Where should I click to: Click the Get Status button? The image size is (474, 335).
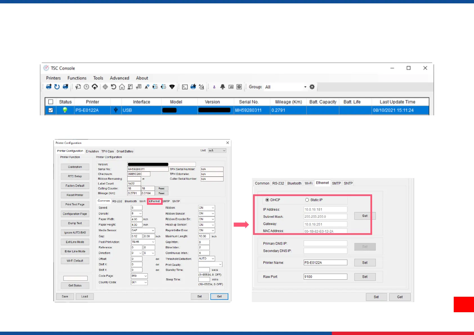pyautogui.click(x=75, y=285)
